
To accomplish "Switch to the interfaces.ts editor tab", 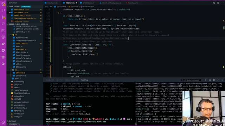I will point(51,3).
